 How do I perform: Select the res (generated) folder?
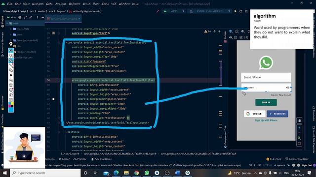(x=26, y=52)
